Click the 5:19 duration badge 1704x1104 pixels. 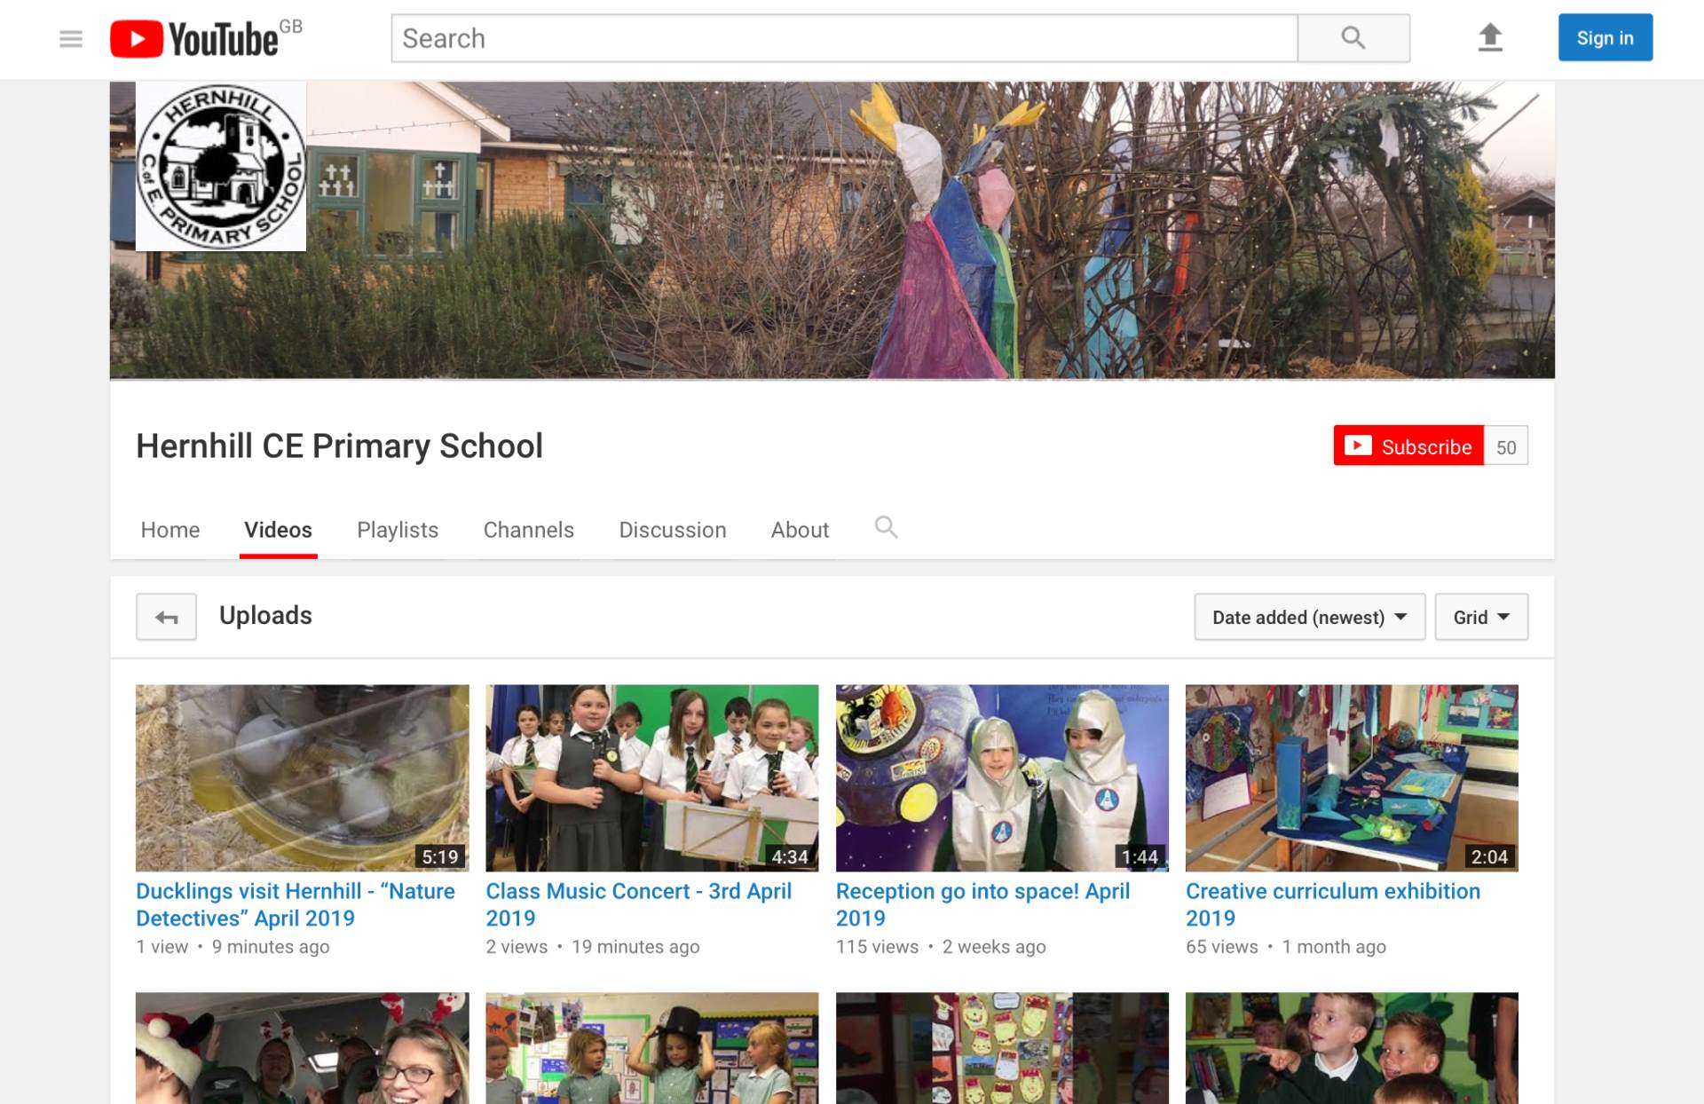click(440, 856)
